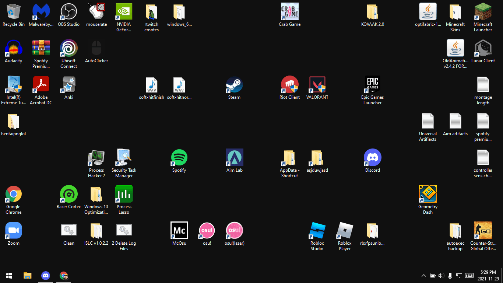Click the Zoom desktop icon
Image resolution: width=503 pixels, height=283 pixels.
[14, 231]
